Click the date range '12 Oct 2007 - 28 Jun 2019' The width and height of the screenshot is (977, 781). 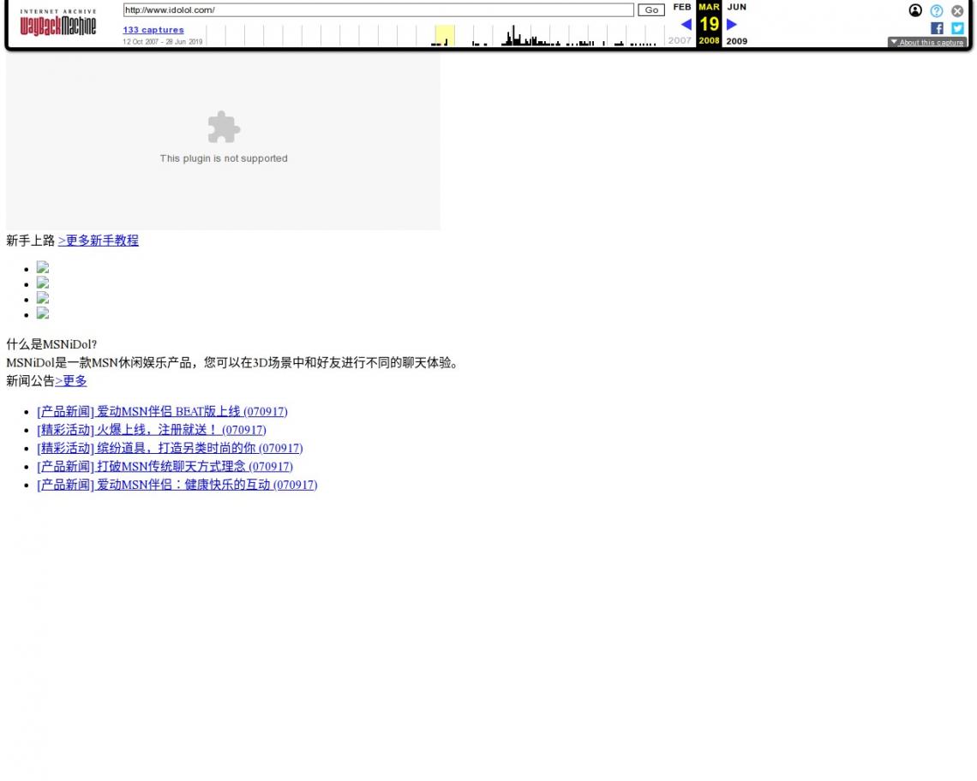coord(163,42)
